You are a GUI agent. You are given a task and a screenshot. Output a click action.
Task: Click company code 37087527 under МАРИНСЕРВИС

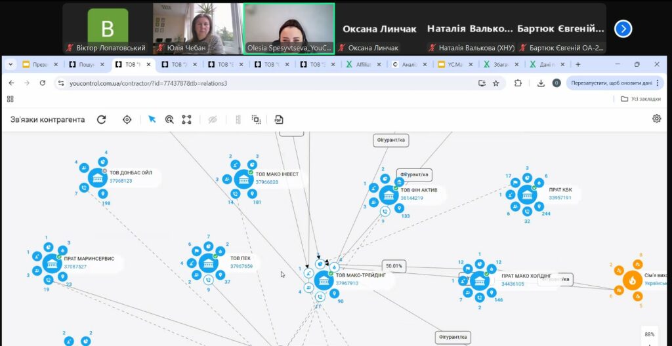(75, 267)
